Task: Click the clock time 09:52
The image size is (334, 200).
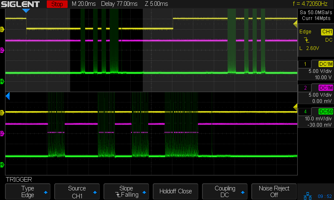Action: click(325, 196)
